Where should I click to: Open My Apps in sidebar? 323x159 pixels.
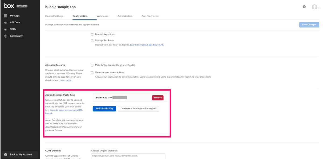click(15, 16)
